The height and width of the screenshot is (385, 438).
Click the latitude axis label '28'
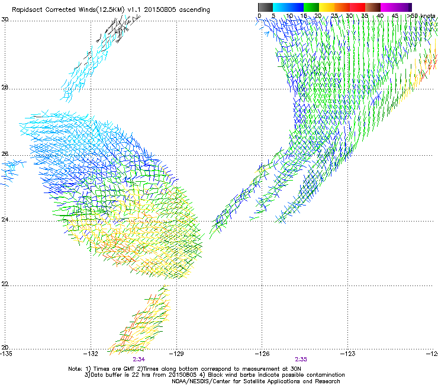coord(5,88)
